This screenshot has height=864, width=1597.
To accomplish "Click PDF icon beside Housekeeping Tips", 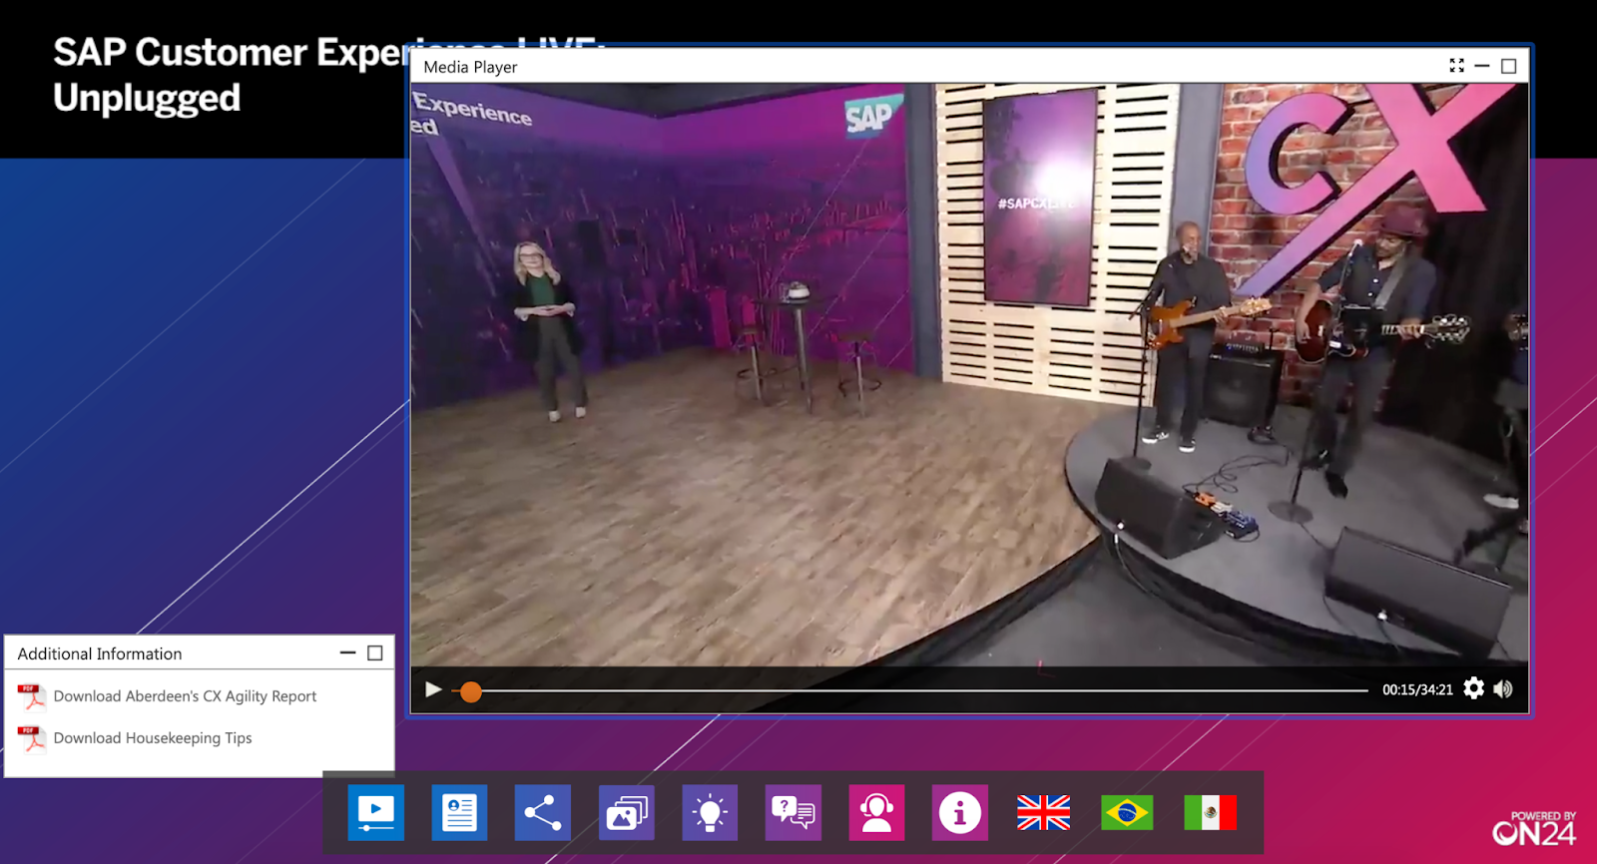I will (32, 738).
